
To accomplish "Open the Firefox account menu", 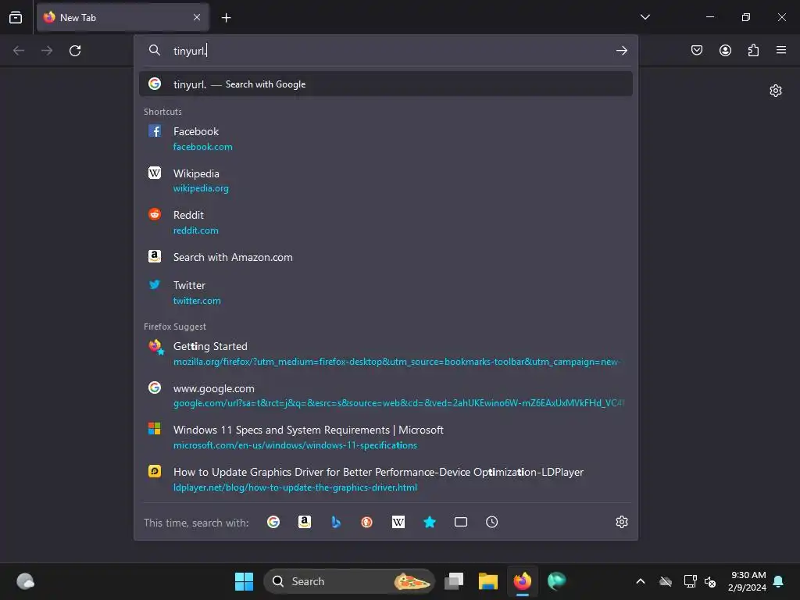I will coord(725,50).
